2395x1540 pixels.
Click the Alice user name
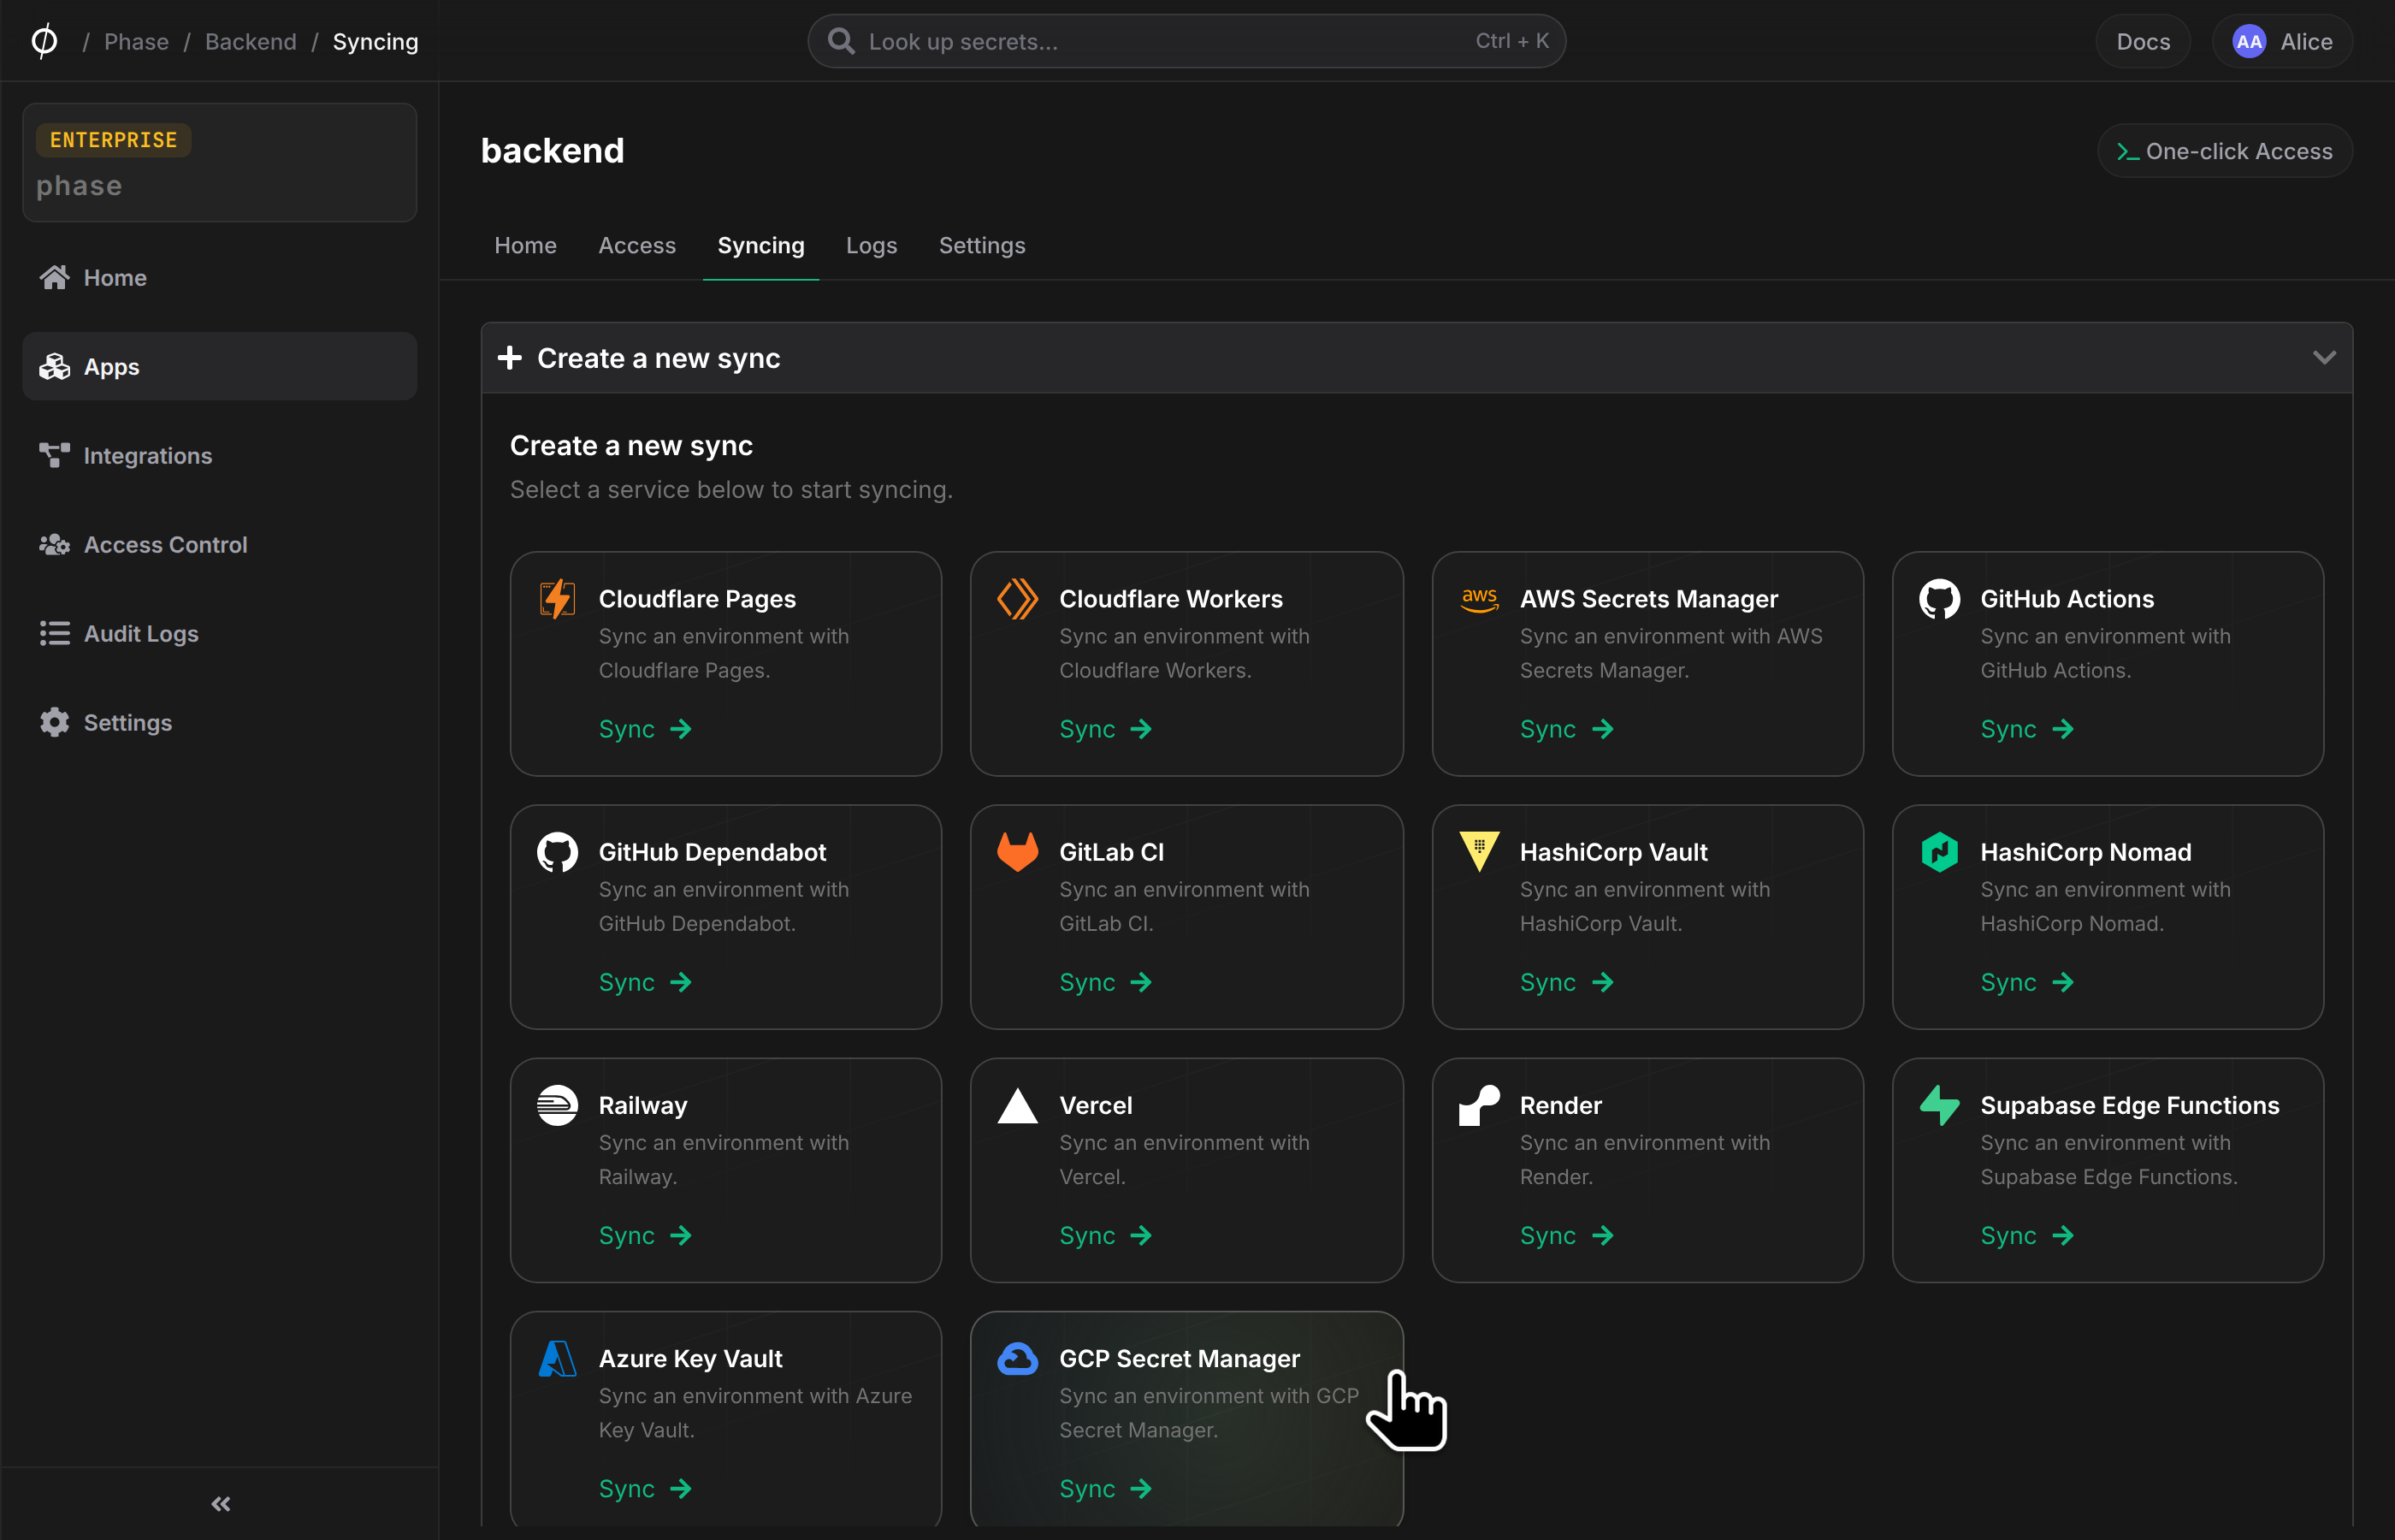point(2306,42)
